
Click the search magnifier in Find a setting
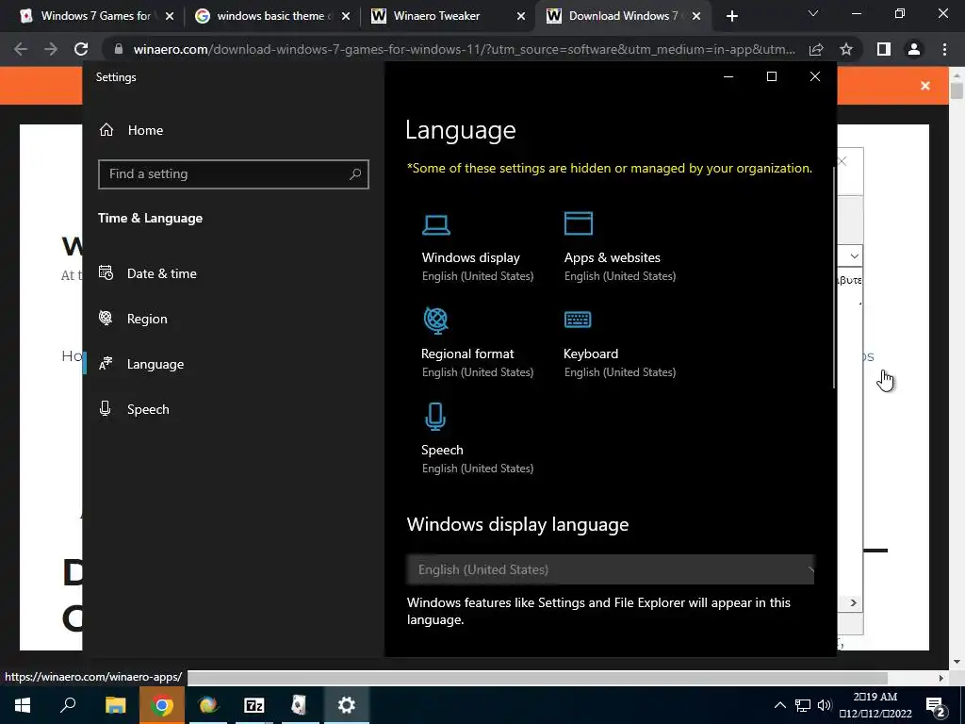pos(355,174)
